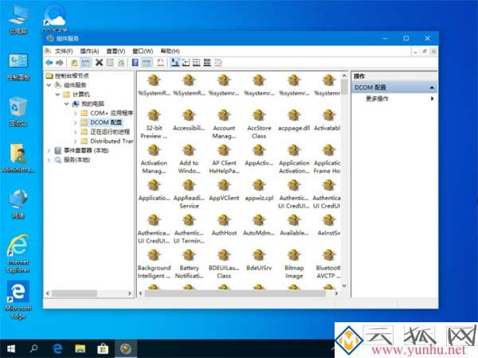Open the Windows Start menu
This screenshot has height=358, width=478.
(11, 348)
